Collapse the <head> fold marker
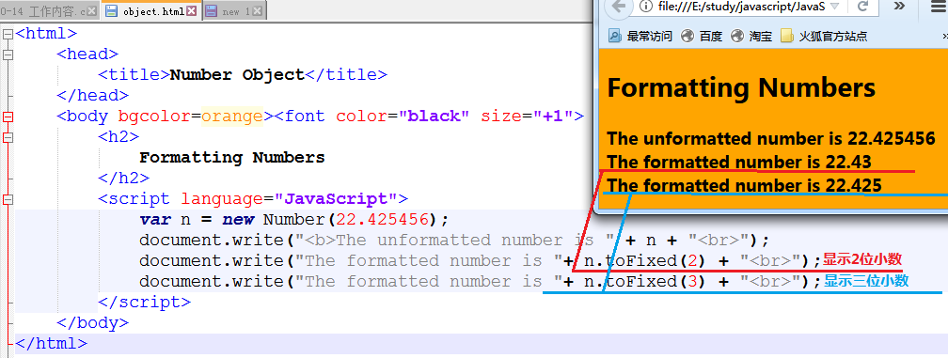The width and height of the screenshot is (948, 358). [8, 54]
